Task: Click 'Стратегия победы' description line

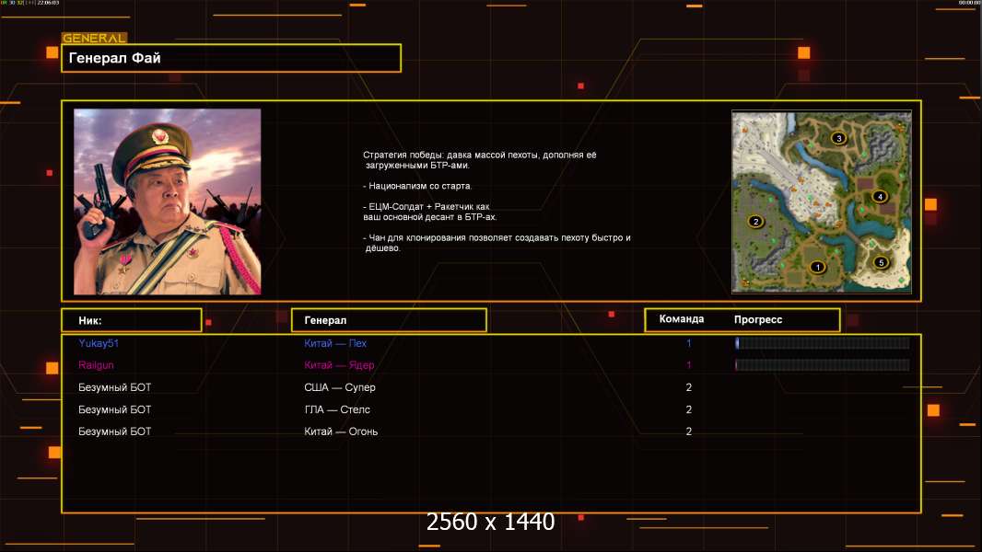Action: pos(480,160)
